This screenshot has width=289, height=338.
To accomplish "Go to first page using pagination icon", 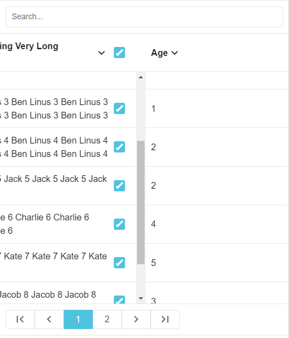I will [x=20, y=319].
